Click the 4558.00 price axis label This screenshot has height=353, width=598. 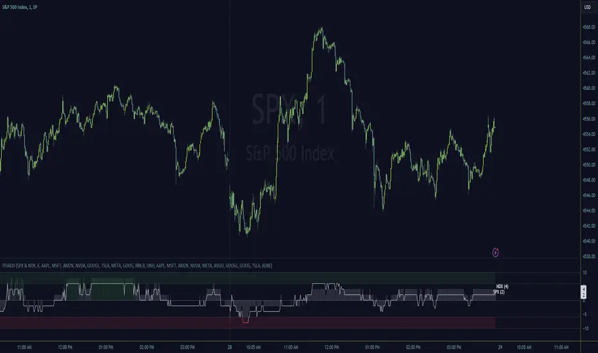point(589,103)
